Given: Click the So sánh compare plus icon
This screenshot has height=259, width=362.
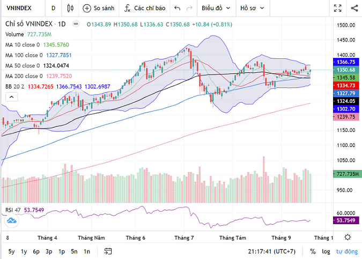Looking at the screenshot, I should point(87,9).
